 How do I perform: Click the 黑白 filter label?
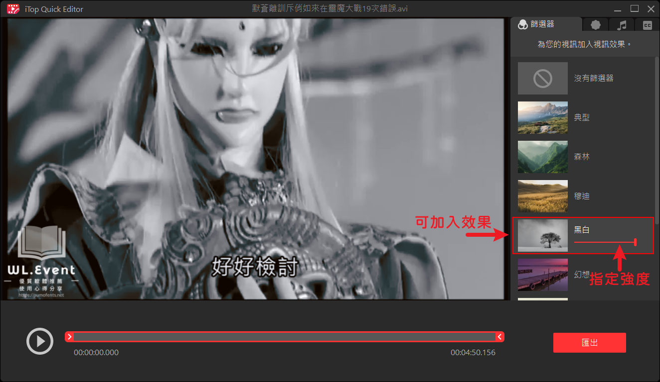(x=582, y=230)
